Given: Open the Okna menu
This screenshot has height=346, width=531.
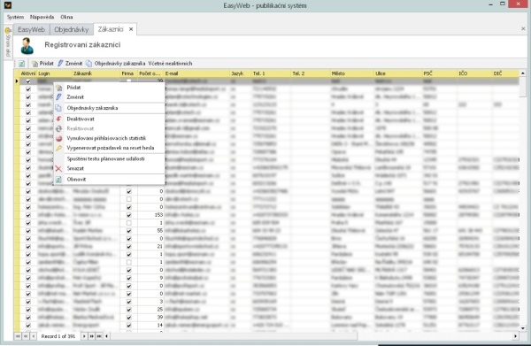Looking at the screenshot, I should 66,17.
